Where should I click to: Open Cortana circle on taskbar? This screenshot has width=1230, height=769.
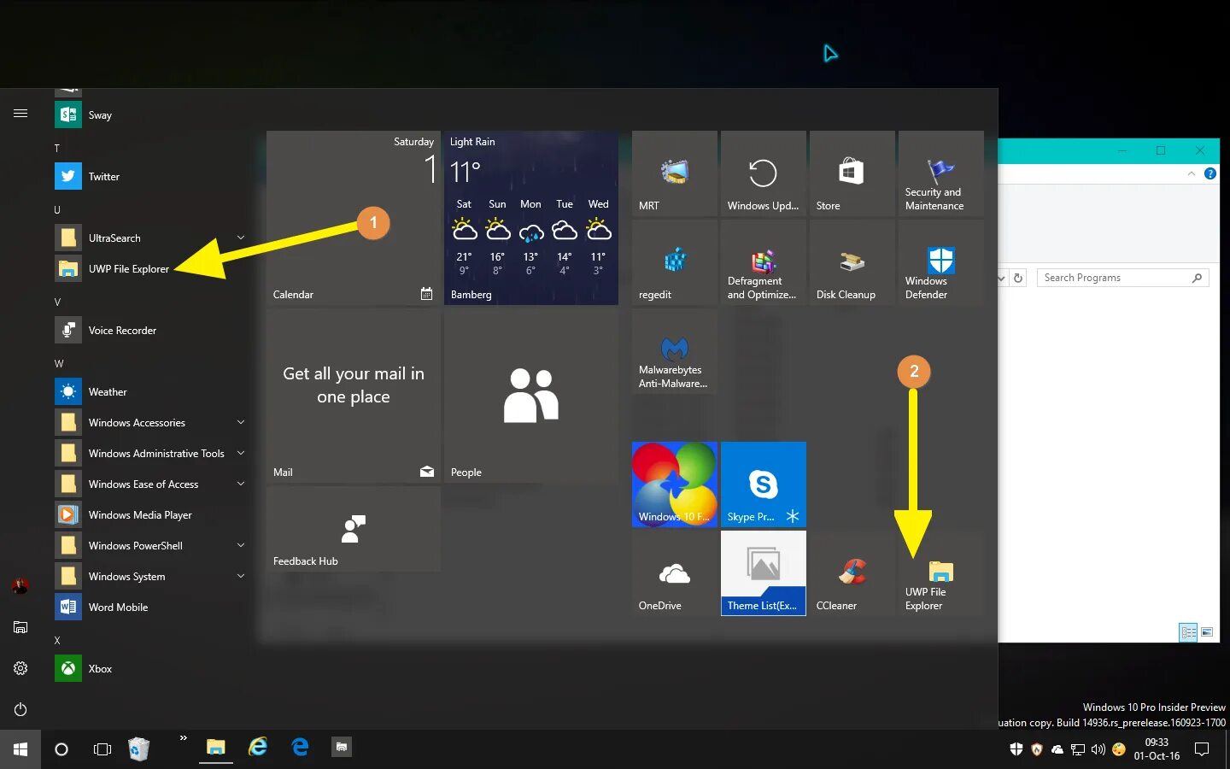(x=61, y=749)
